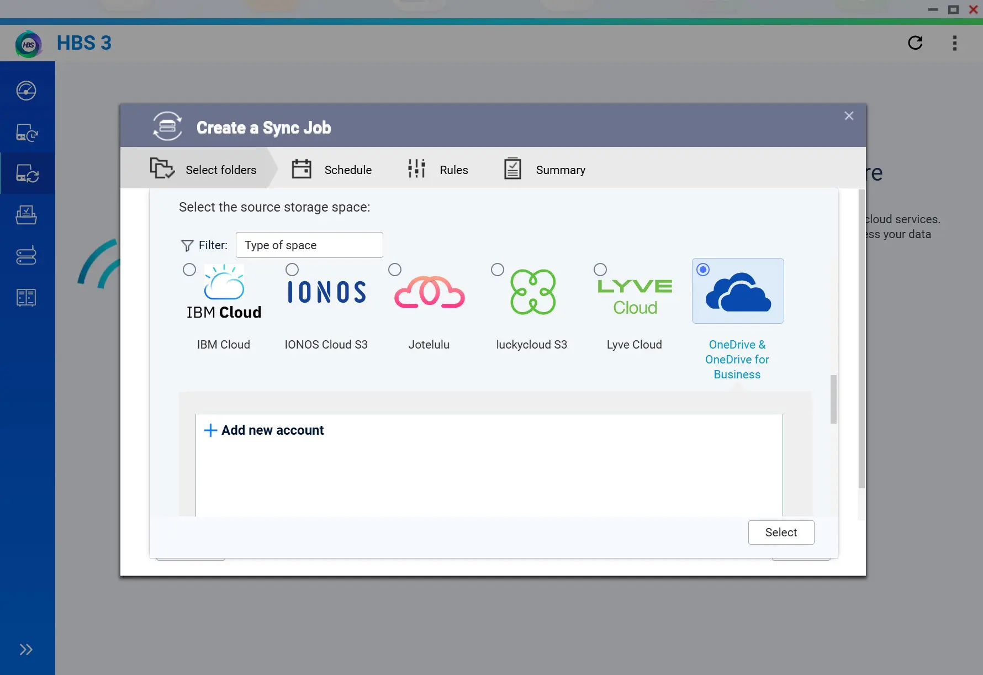
Task: Click the storage list inner scrollbar thumb
Action: [833, 399]
